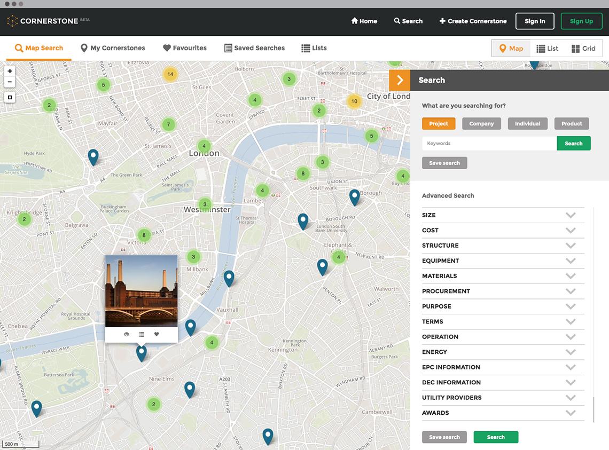Select the Project search type
Viewport: 609px width, 450px height.
coord(439,123)
